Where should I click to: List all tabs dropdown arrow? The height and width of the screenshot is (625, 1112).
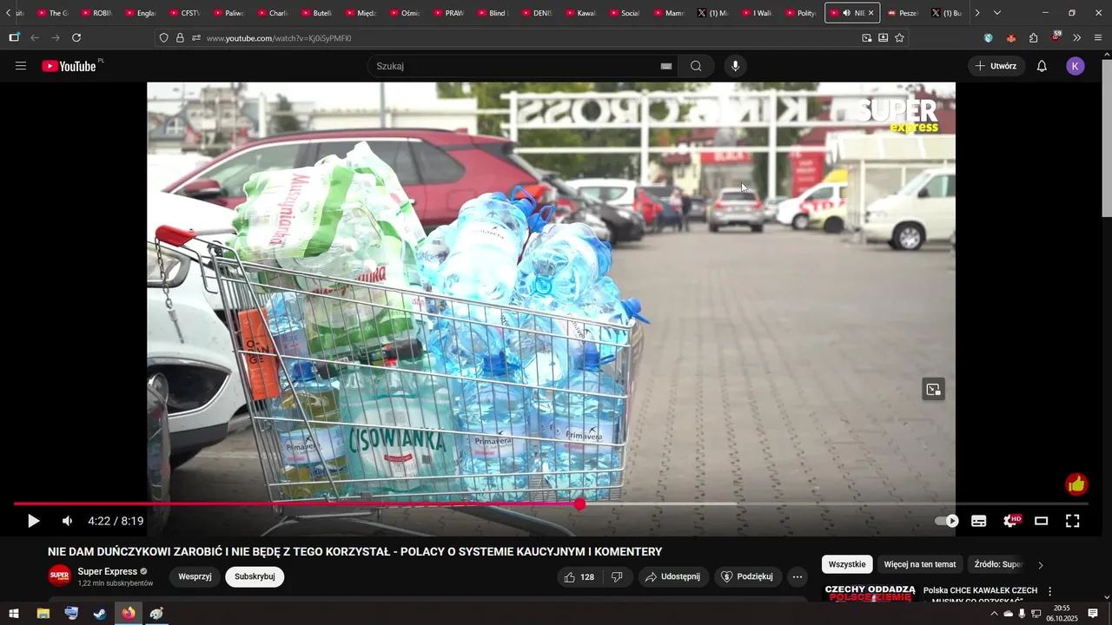click(996, 13)
